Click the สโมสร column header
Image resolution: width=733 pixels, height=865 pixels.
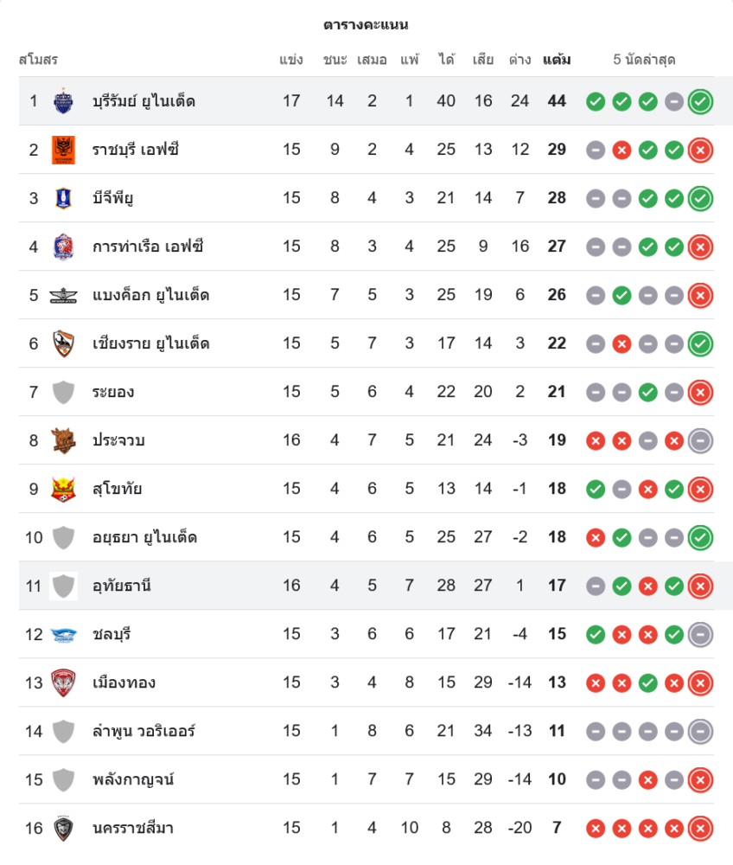pos(38,60)
